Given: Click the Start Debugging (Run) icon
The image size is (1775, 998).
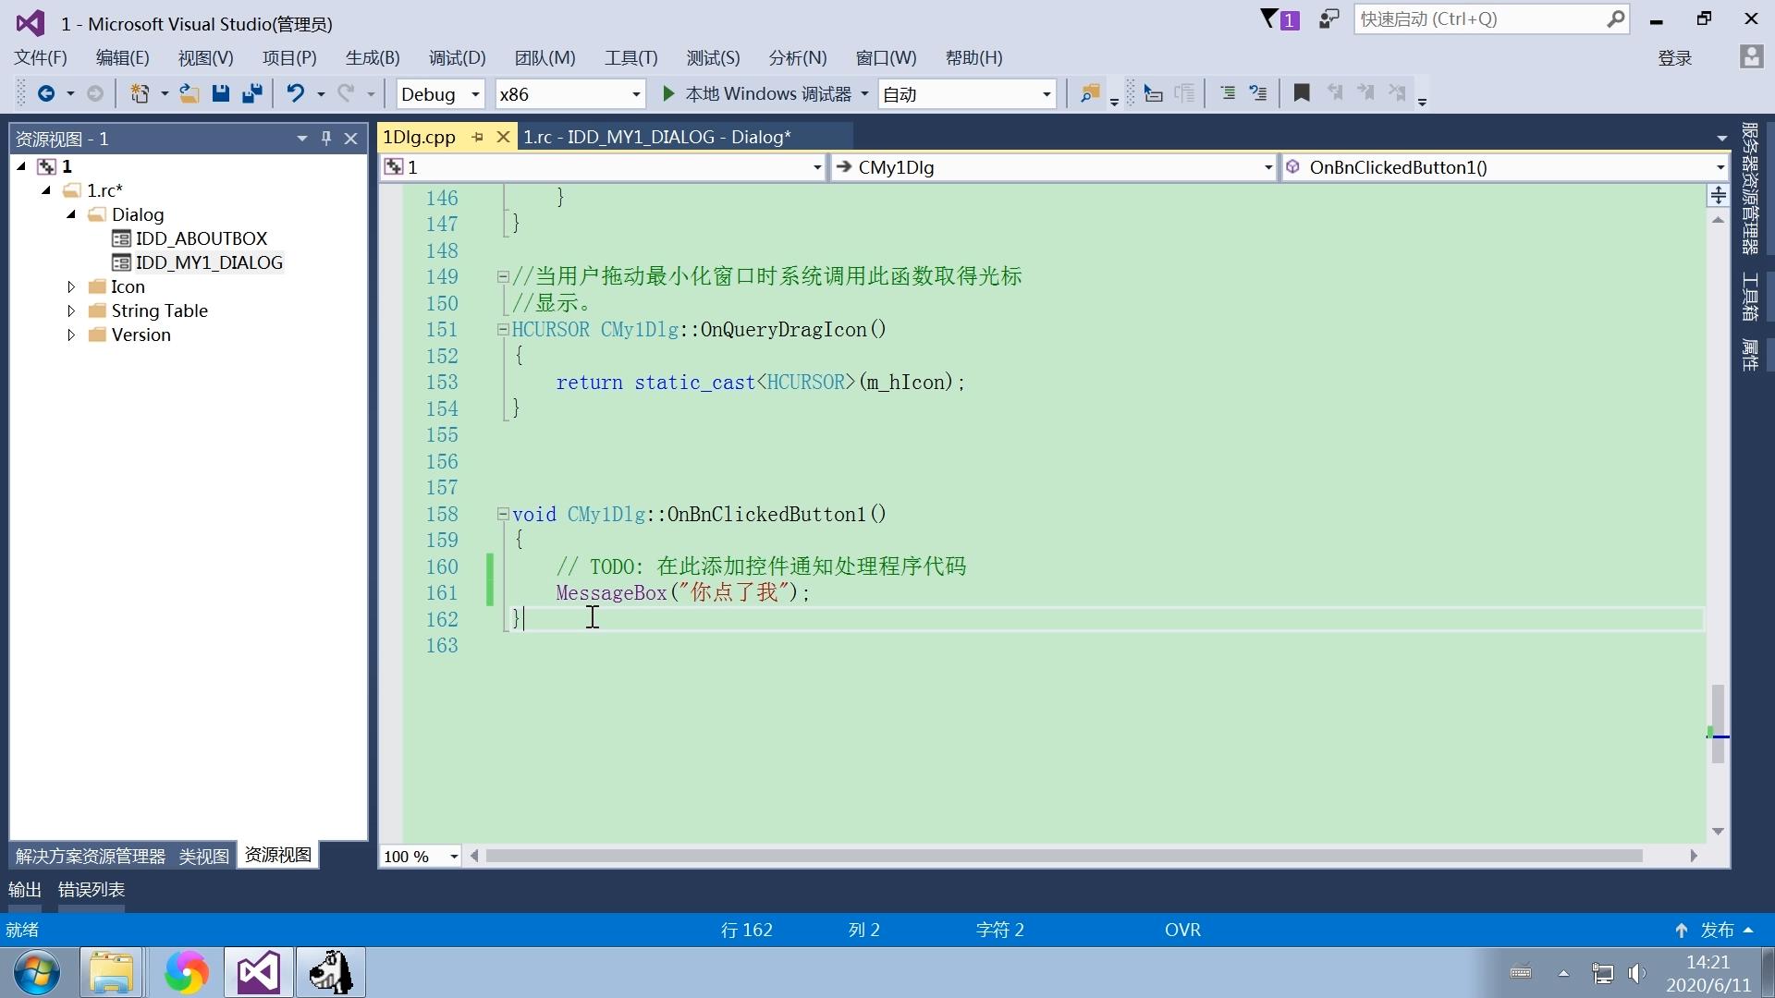Looking at the screenshot, I should click(668, 94).
